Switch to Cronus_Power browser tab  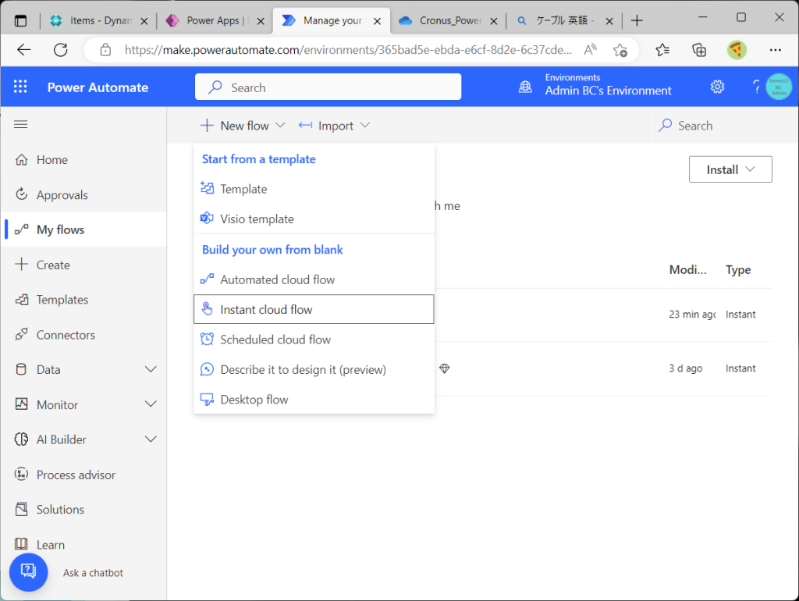(449, 20)
